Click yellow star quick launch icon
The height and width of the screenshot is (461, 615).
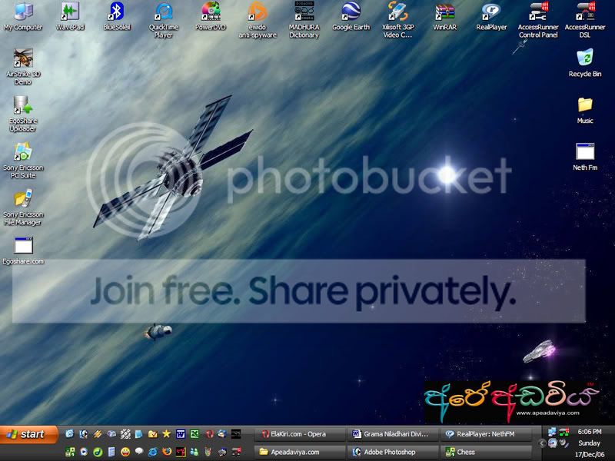(x=166, y=433)
